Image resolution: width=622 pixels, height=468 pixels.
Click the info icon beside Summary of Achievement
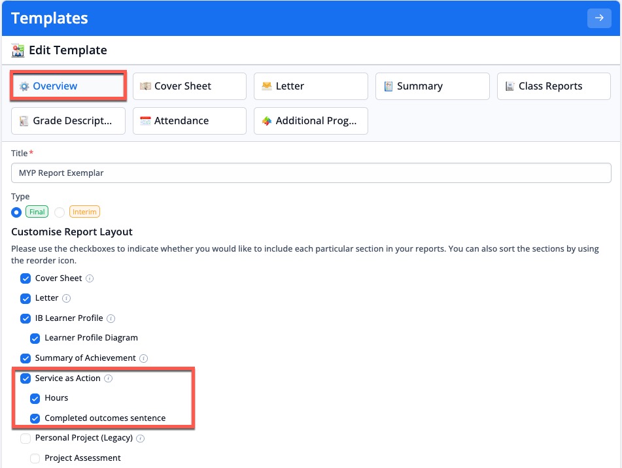(144, 358)
